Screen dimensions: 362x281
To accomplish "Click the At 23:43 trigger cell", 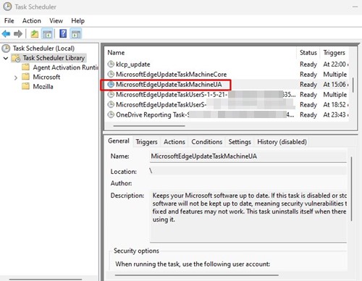I will pos(335,114).
